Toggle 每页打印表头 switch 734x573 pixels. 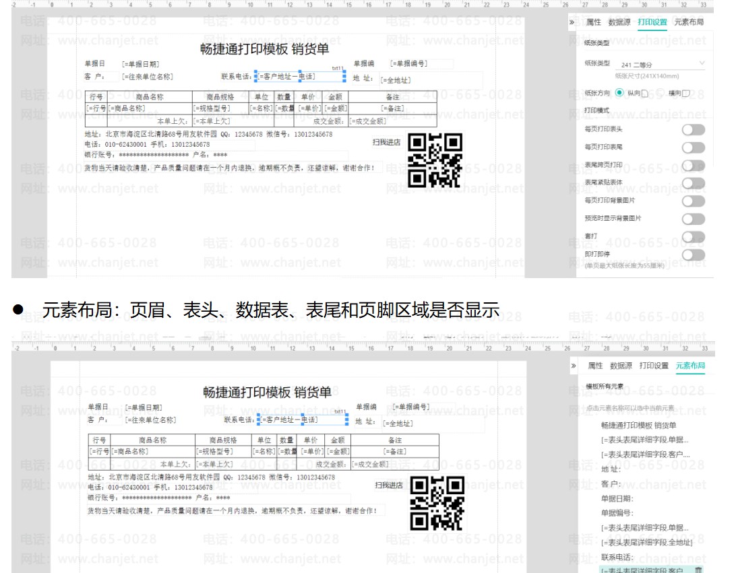[694, 129]
